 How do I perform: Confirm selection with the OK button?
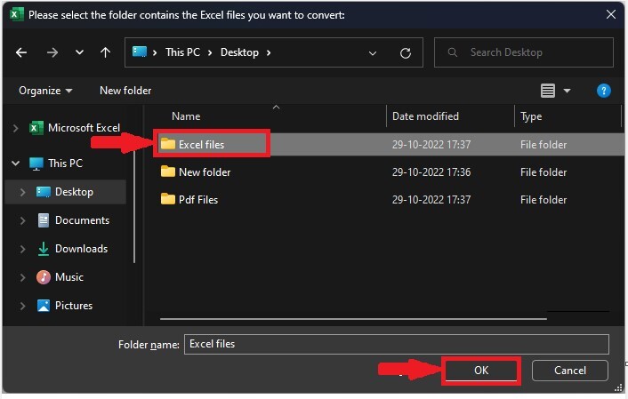pos(481,371)
